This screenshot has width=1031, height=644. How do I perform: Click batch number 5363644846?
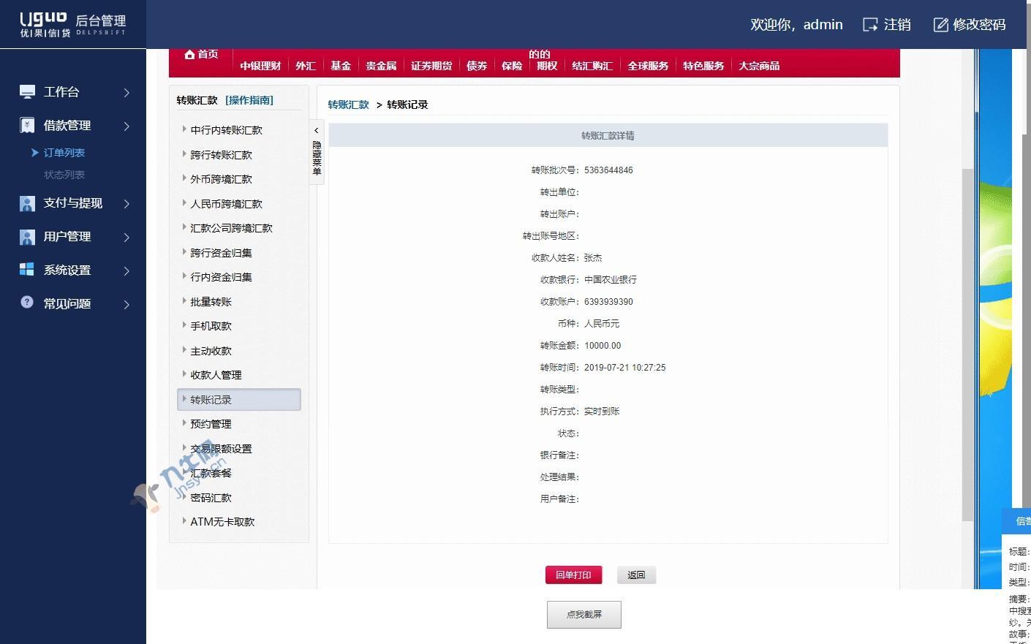(x=608, y=170)
